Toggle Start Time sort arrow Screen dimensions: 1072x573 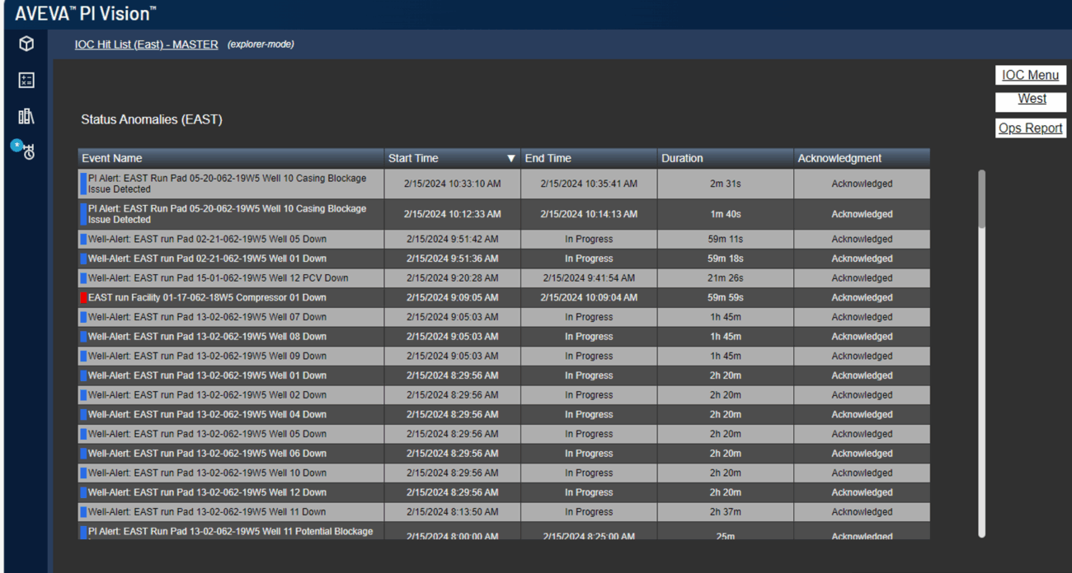[510, 159]
